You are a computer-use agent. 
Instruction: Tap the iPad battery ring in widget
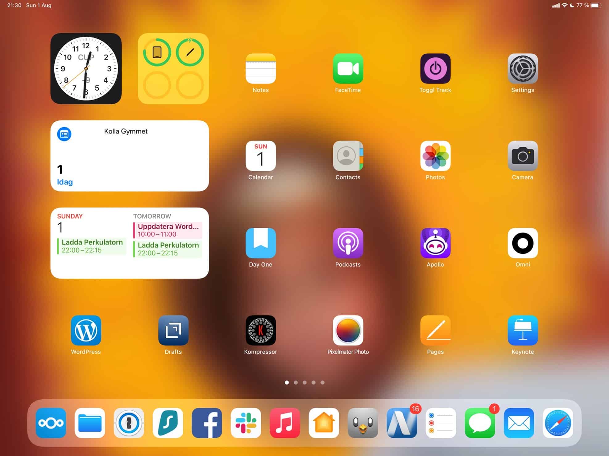coord(157,52)
